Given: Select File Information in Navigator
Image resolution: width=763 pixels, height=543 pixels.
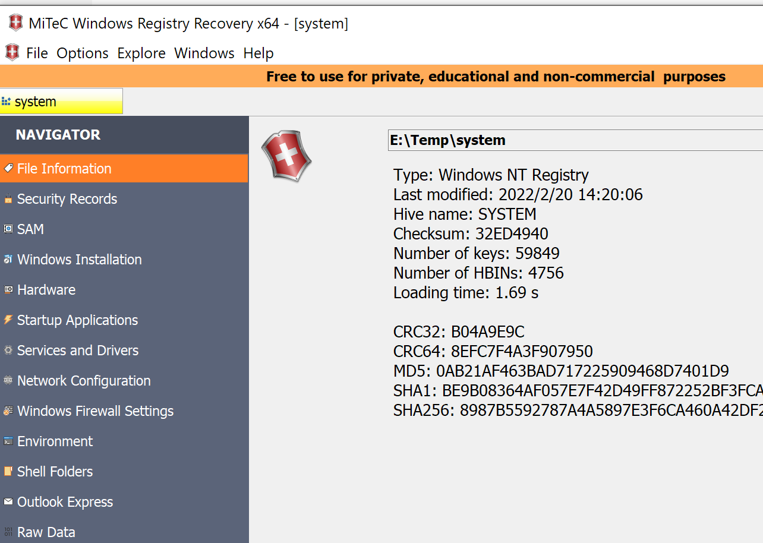Looking at the screenshot, I should click(64, 168).
